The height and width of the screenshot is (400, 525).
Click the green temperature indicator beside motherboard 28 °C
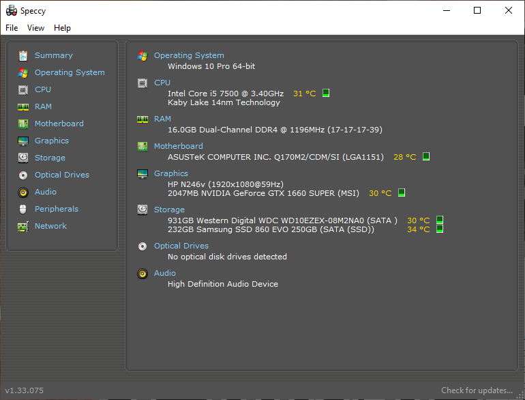[426, 156]
